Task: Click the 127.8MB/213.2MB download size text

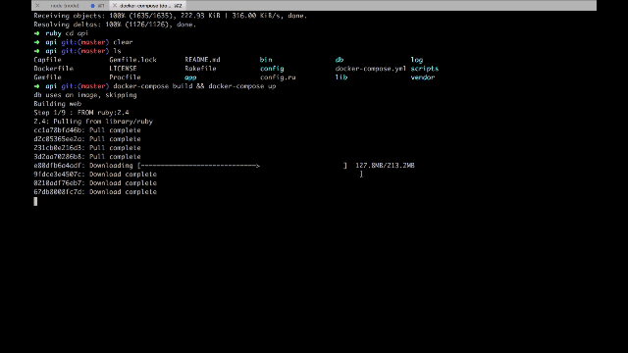Action: click(385, 166)
